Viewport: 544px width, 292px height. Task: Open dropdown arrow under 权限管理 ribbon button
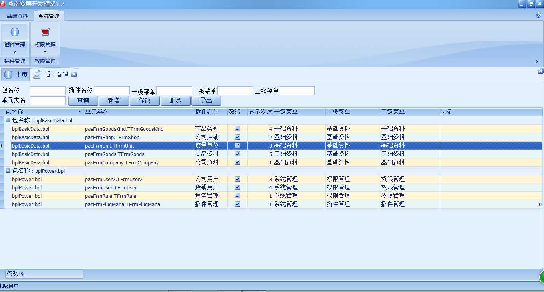tap(45, 52)
